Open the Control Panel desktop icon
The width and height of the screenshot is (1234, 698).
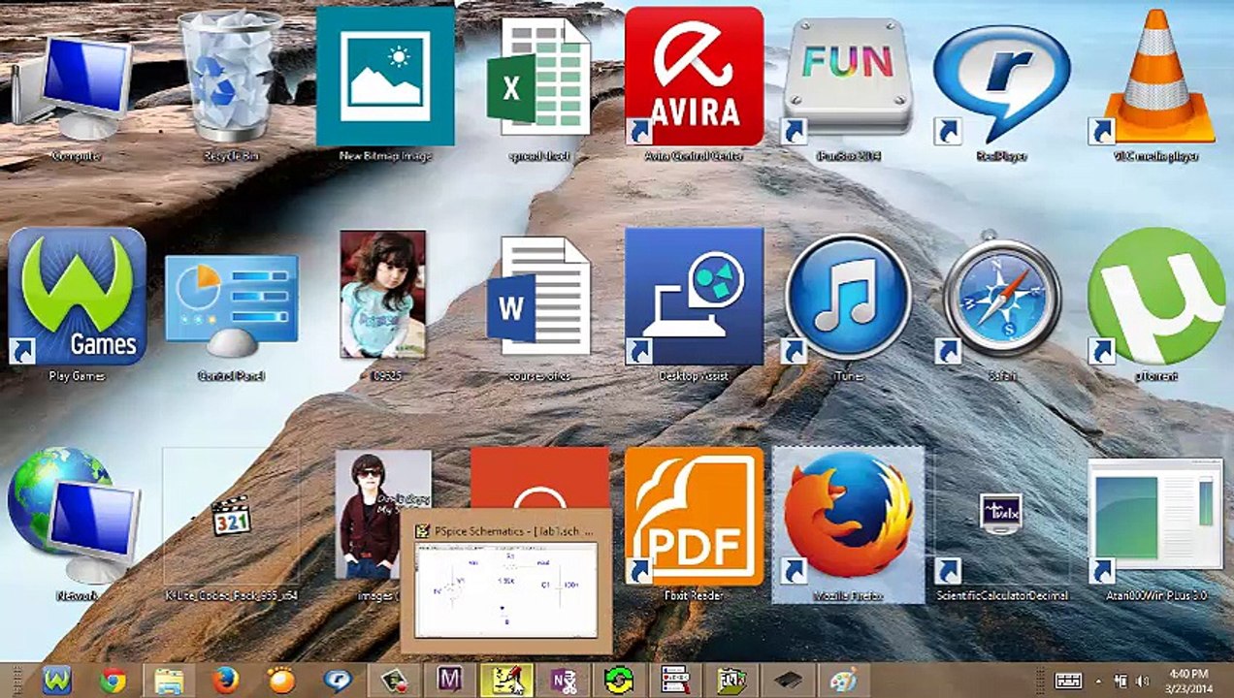pos(232,315)
